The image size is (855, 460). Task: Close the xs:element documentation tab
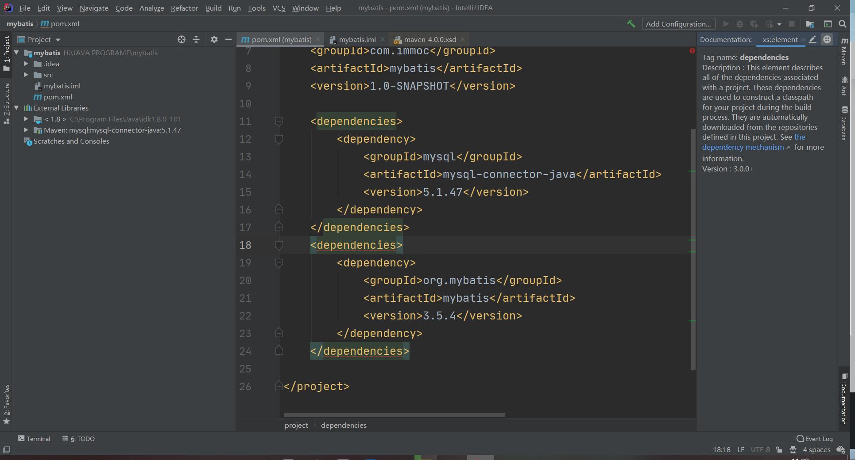click(803, 39)
